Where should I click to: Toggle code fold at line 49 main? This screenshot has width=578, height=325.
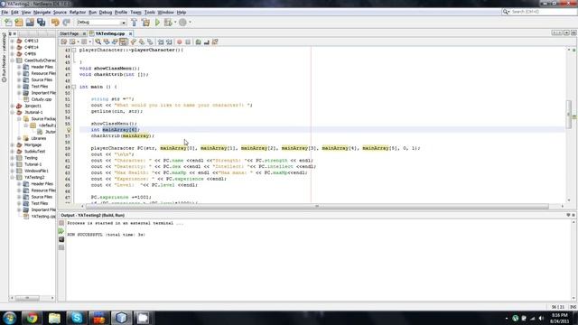point(74,87)
